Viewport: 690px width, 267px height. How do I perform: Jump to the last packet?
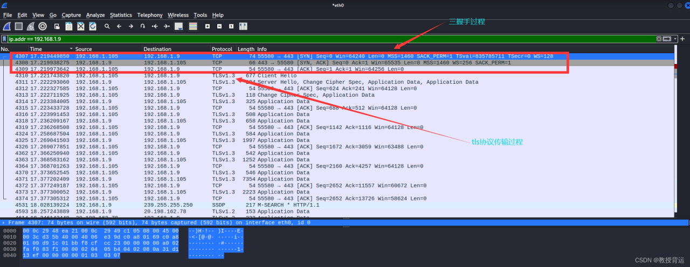tap(167, 26)
